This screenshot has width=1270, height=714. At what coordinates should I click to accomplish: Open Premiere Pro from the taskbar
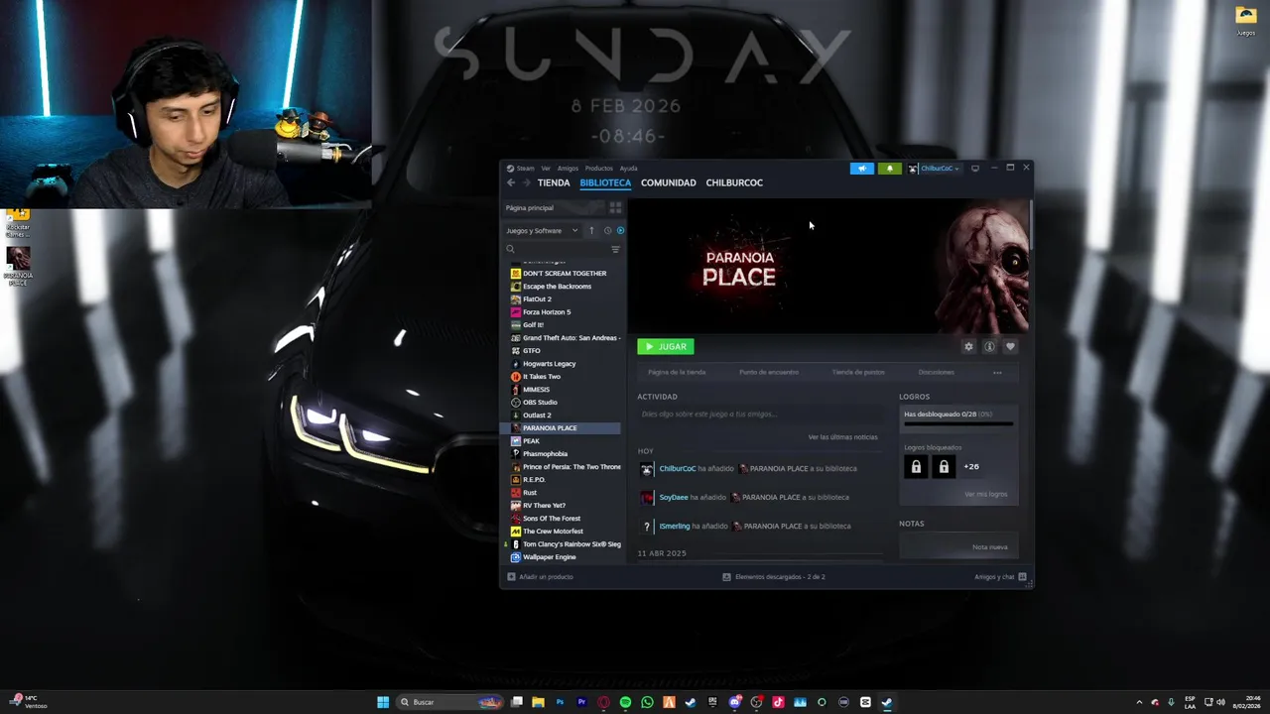[581, 702]
